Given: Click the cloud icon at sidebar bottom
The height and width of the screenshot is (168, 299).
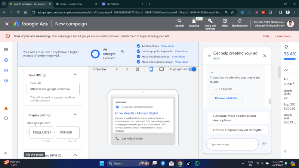Looking at the screenshot, I should [6, 153].
